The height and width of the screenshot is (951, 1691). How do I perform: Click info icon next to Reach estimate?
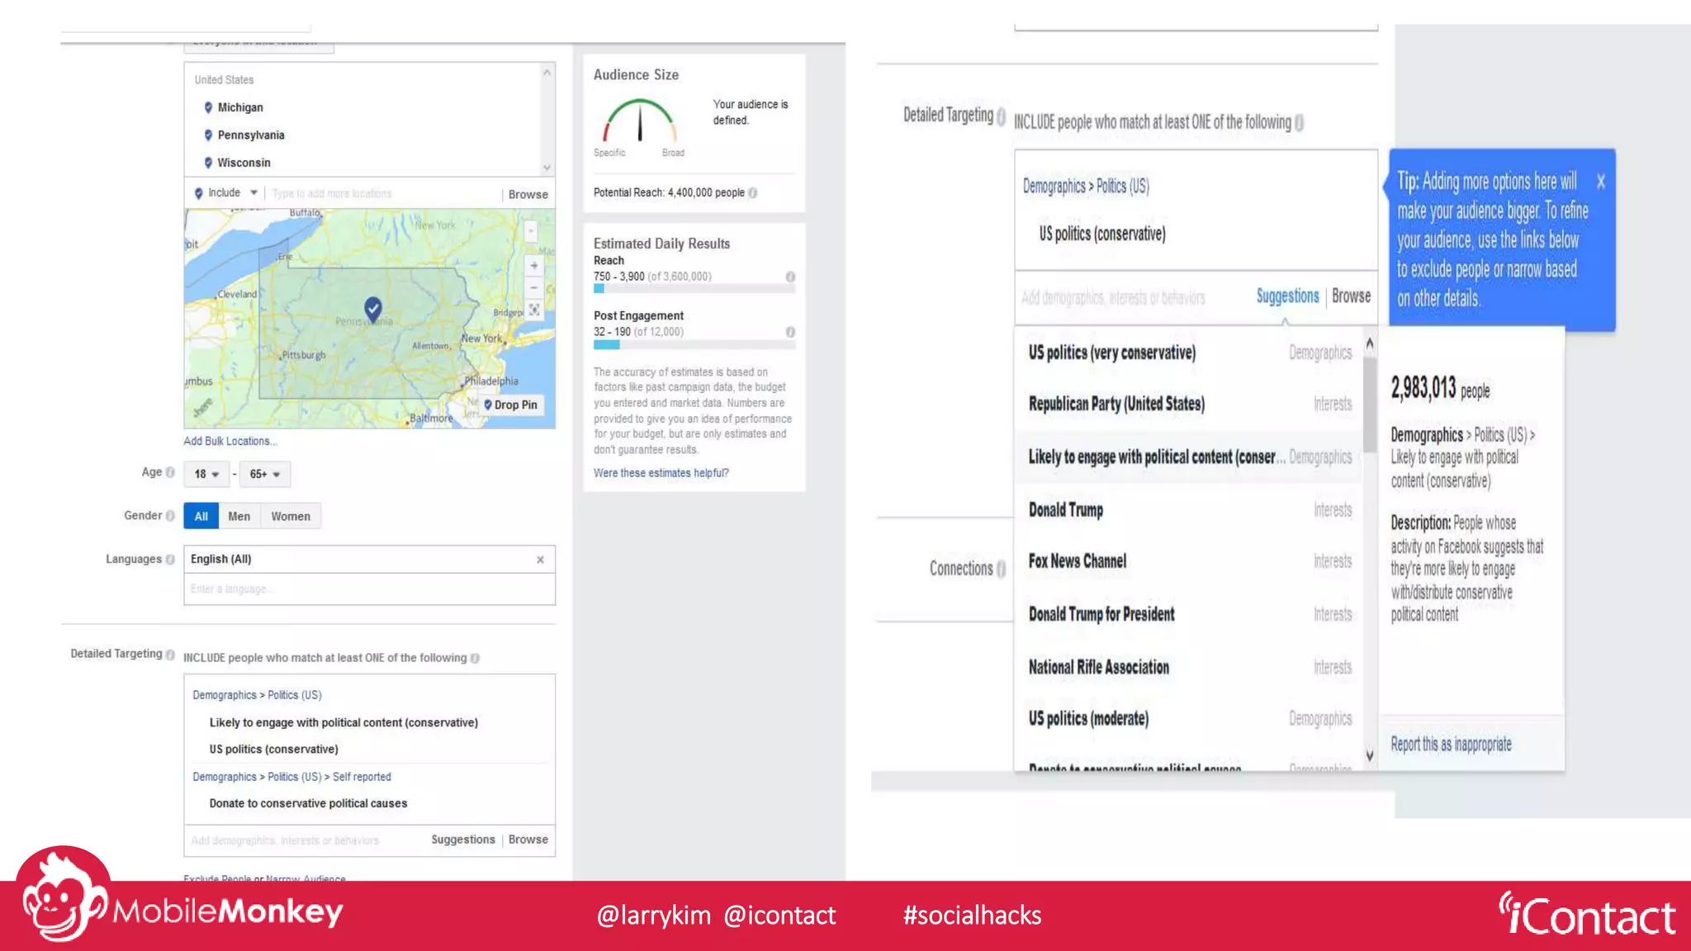[x=790, y=277]
